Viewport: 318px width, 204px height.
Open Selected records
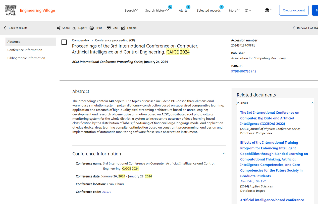tap(209, 10)
